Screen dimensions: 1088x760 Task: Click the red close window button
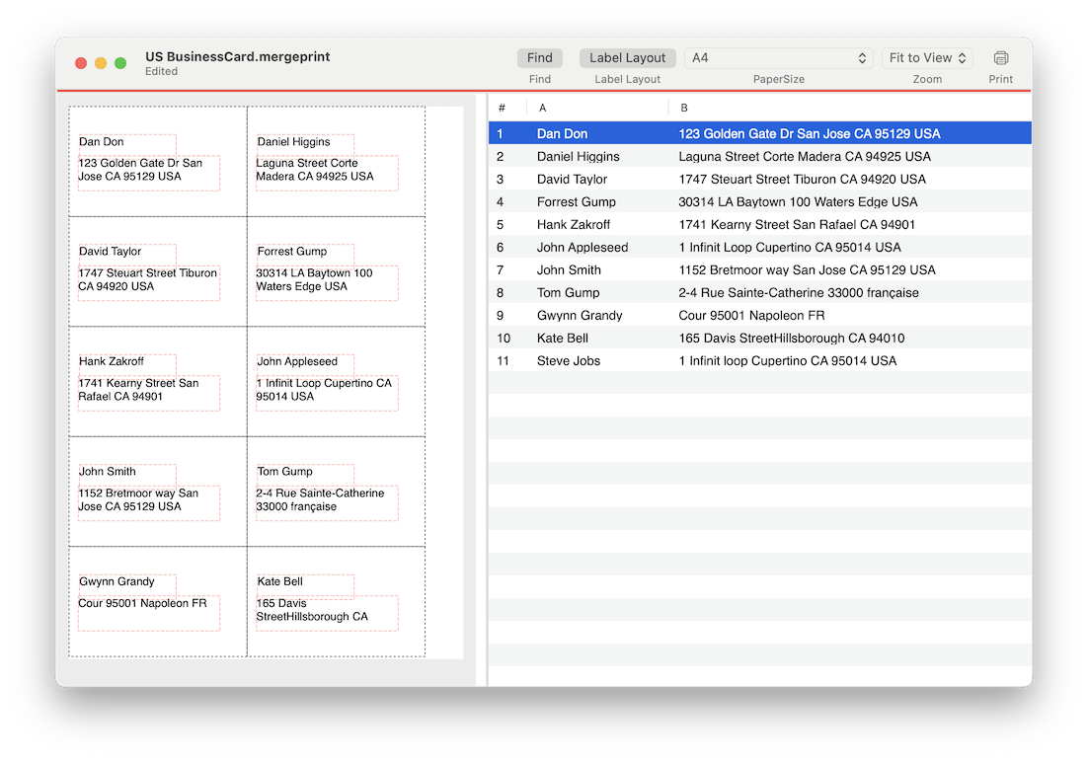[81, 63]
